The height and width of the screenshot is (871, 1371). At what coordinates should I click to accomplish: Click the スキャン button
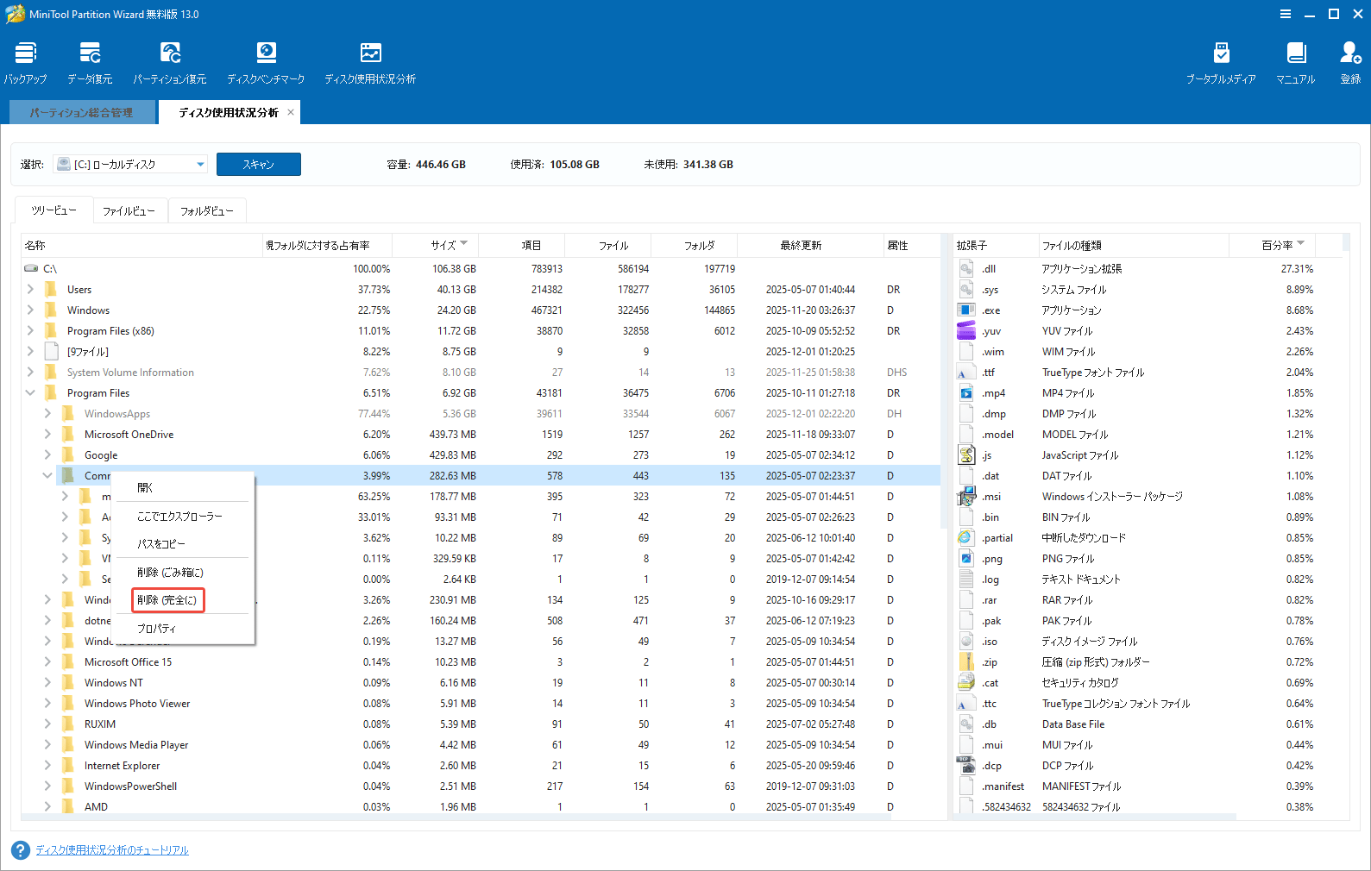point(259,164)
